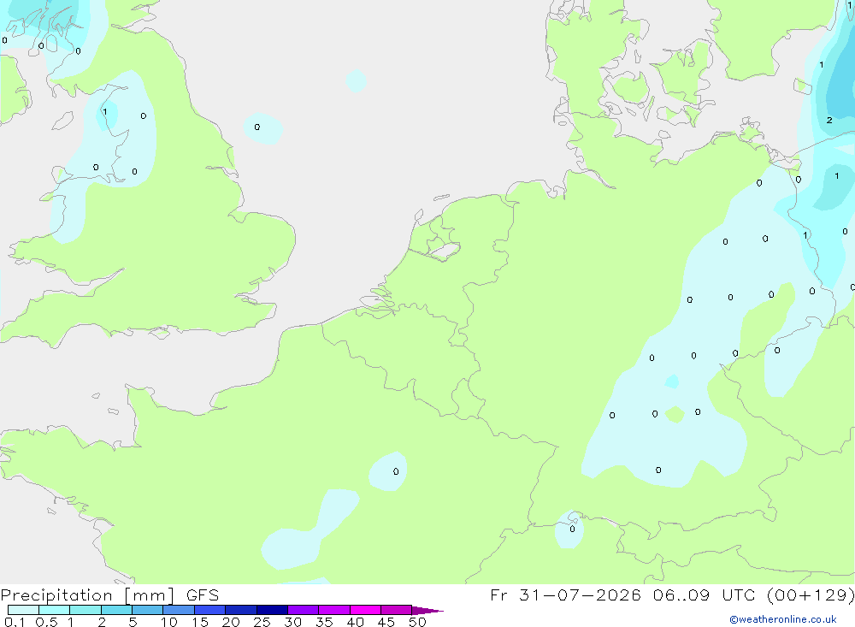The image size is (855, 627).
Task: Click the '1' value over northwest England
Action: click(x=104, y=112)
